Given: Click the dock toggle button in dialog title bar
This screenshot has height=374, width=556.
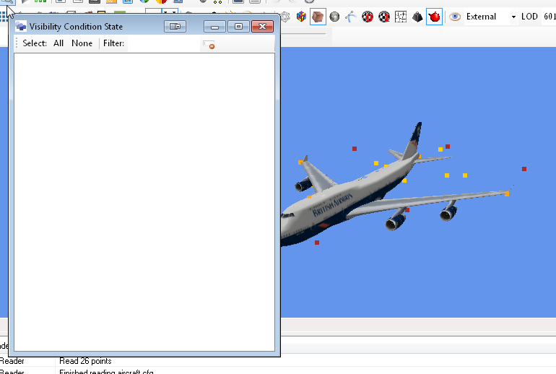Looking at the screenshot, I should (x=175, y=27).
